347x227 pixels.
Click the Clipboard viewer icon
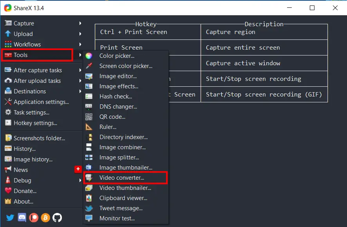tap(89, 198)
